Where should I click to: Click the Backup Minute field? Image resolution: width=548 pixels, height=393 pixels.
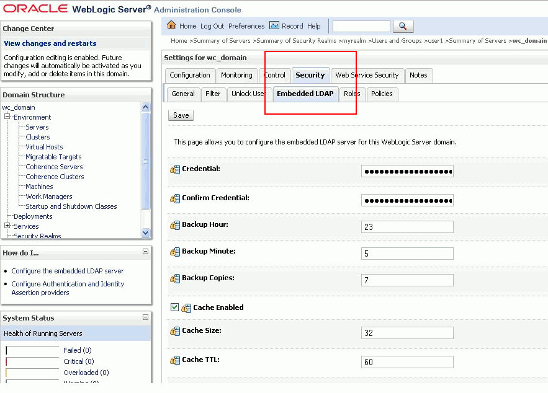point(407,254)
